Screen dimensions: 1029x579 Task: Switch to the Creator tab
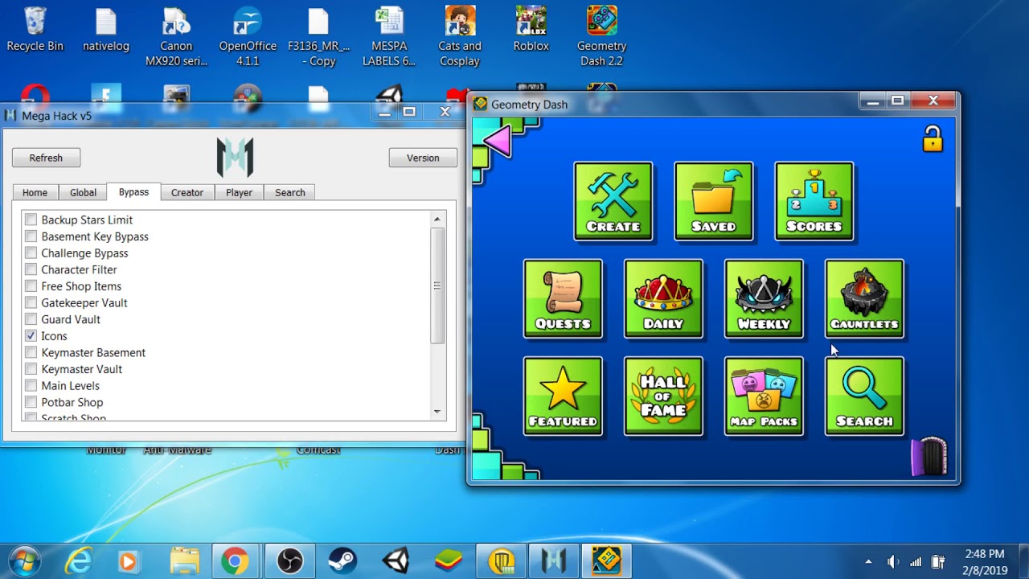click(x=187, y=192)
